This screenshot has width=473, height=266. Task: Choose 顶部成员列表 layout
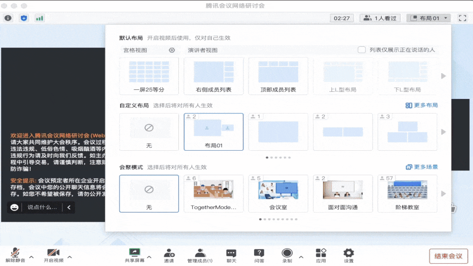[x=278, y=76]
